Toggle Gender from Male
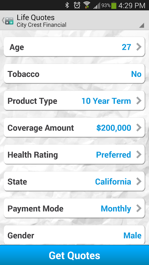The width and height of the screenshot is (149, 265). (x=132, y=236)
